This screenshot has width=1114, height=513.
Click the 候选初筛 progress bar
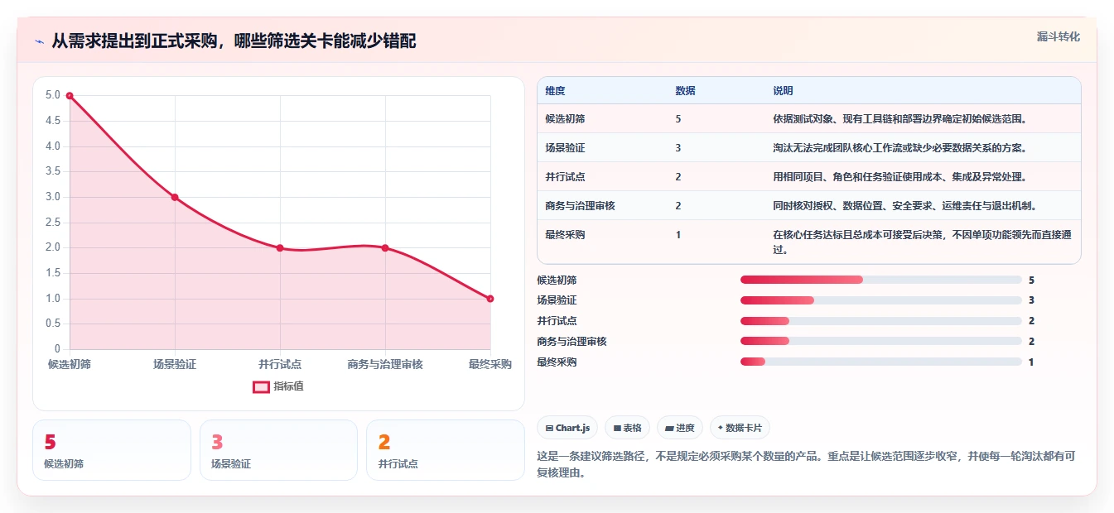click(881, 280)
